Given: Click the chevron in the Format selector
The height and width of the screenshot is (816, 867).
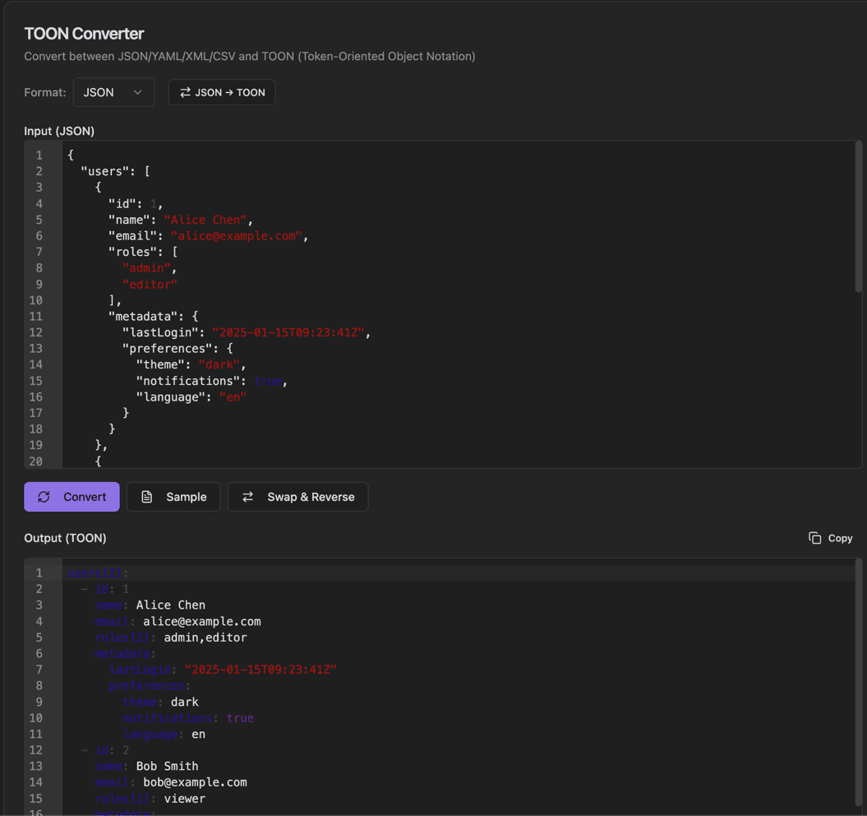Looking at the screenshot, I should tap(138, 92).
